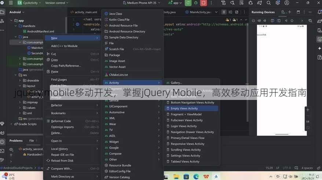Open File Explorer from the taskbar
322x180 pixels.
coord(176,176)
